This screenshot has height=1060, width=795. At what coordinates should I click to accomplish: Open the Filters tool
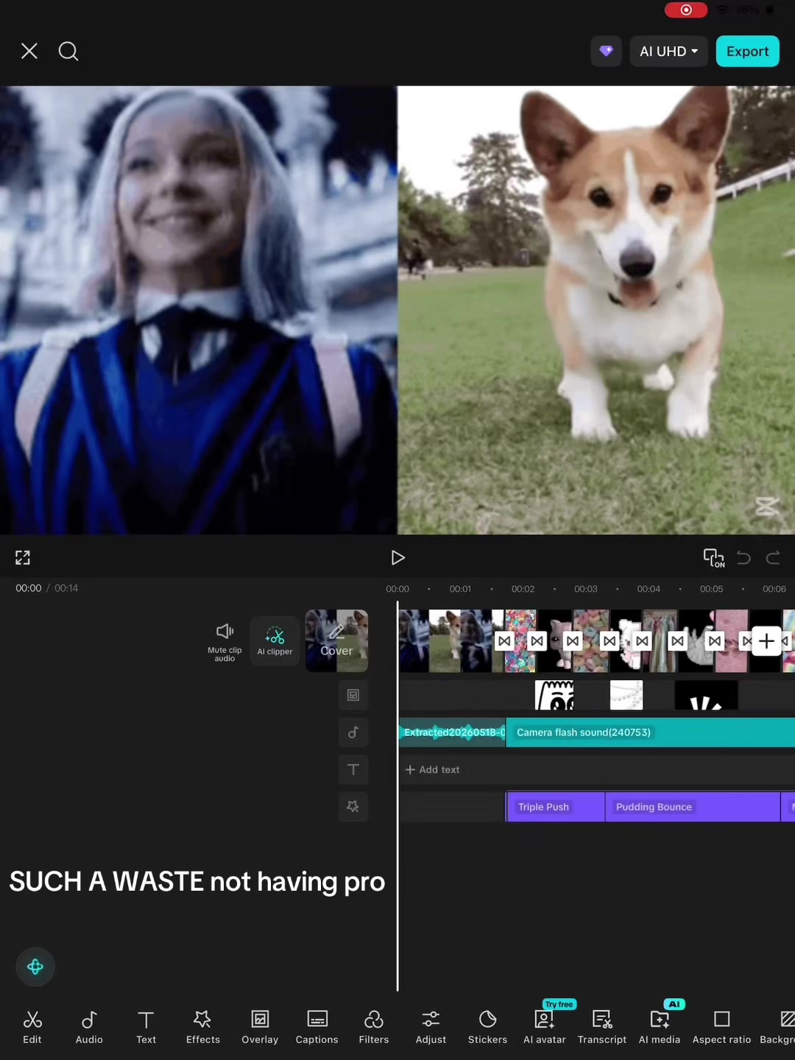(373, 1027)
